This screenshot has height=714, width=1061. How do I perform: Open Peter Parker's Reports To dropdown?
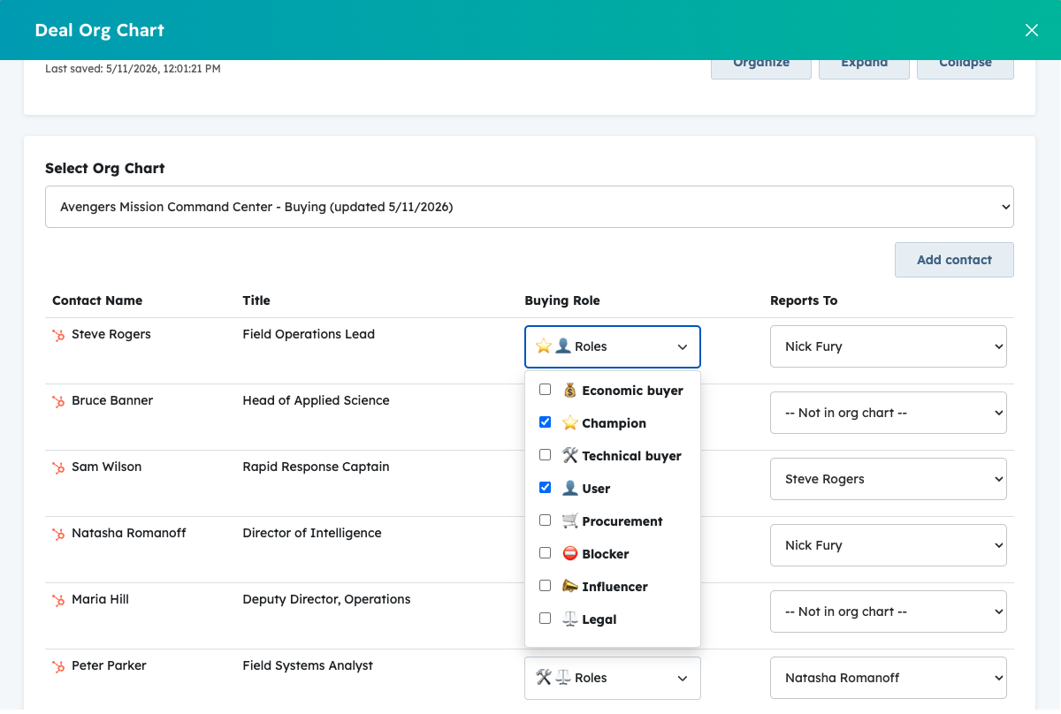click(x=889, y=678)
